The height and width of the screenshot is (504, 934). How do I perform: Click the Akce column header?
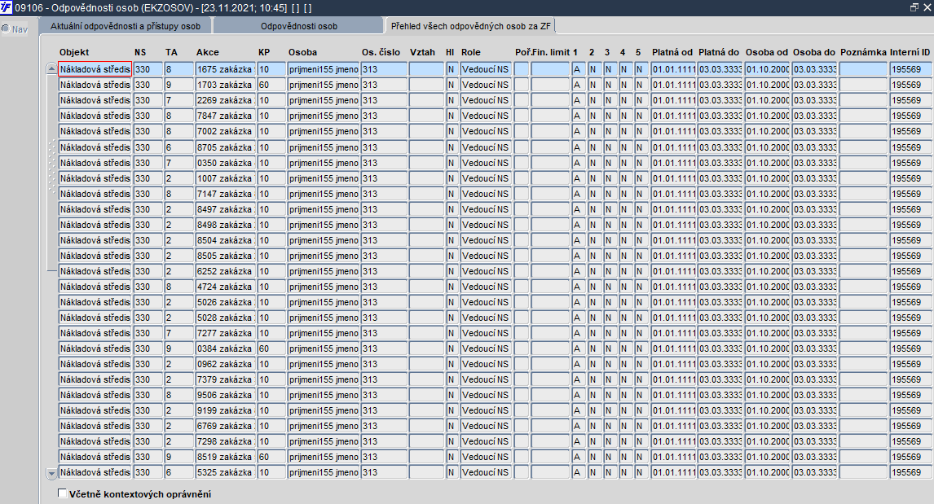coord(207,52)
